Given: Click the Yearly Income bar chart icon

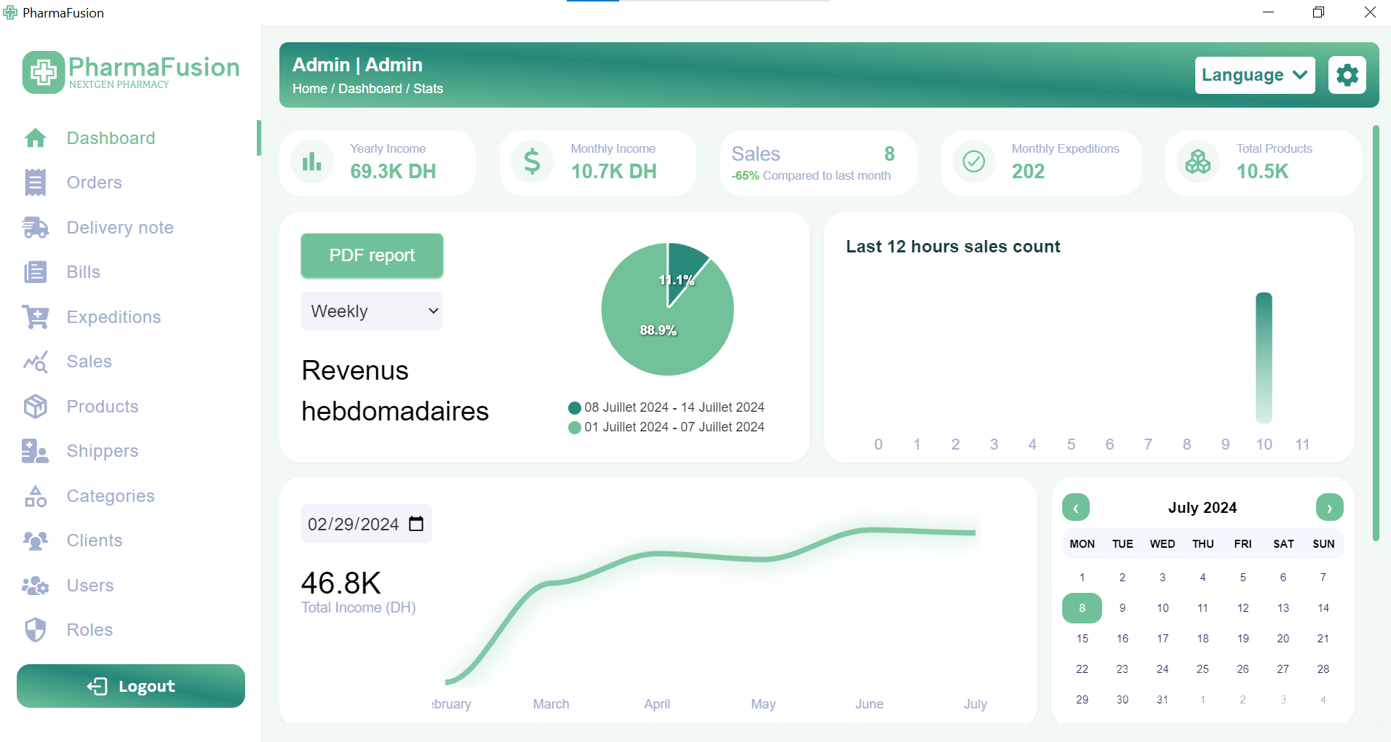Looking at the screenshot, I should click(x=312, y=161).
